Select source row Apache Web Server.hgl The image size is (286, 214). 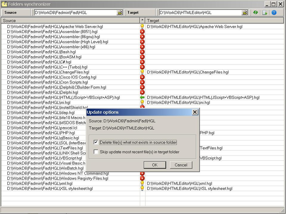[x=55, y=27]
